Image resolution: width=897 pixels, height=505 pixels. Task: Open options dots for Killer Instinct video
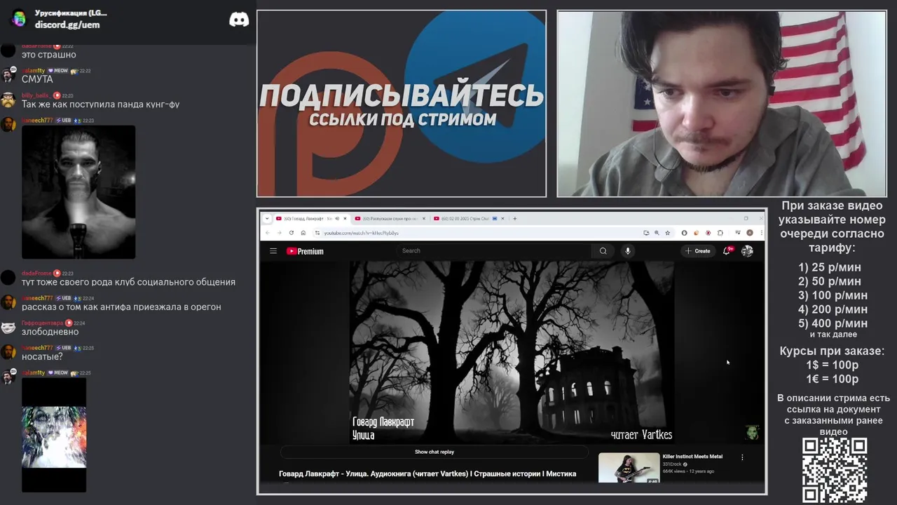[x=742, y=457]
